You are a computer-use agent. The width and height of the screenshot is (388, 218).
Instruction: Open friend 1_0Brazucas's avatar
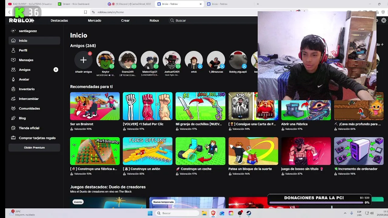tap(216, 60)
